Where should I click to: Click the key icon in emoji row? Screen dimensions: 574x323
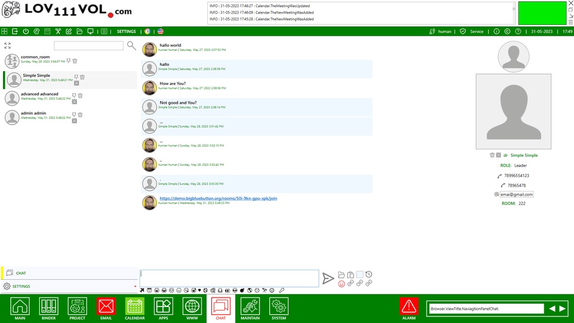pos(281,290)
